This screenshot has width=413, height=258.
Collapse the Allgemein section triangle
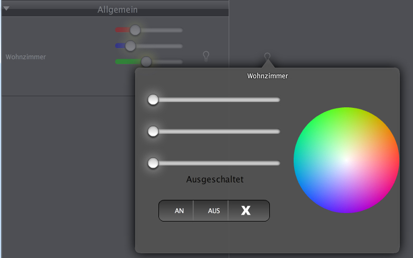6,8
